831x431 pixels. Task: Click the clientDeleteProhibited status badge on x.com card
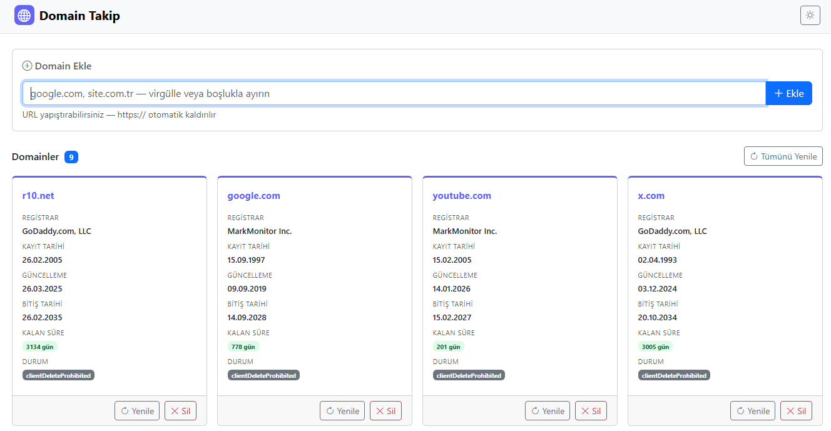(x=674, y=375)
